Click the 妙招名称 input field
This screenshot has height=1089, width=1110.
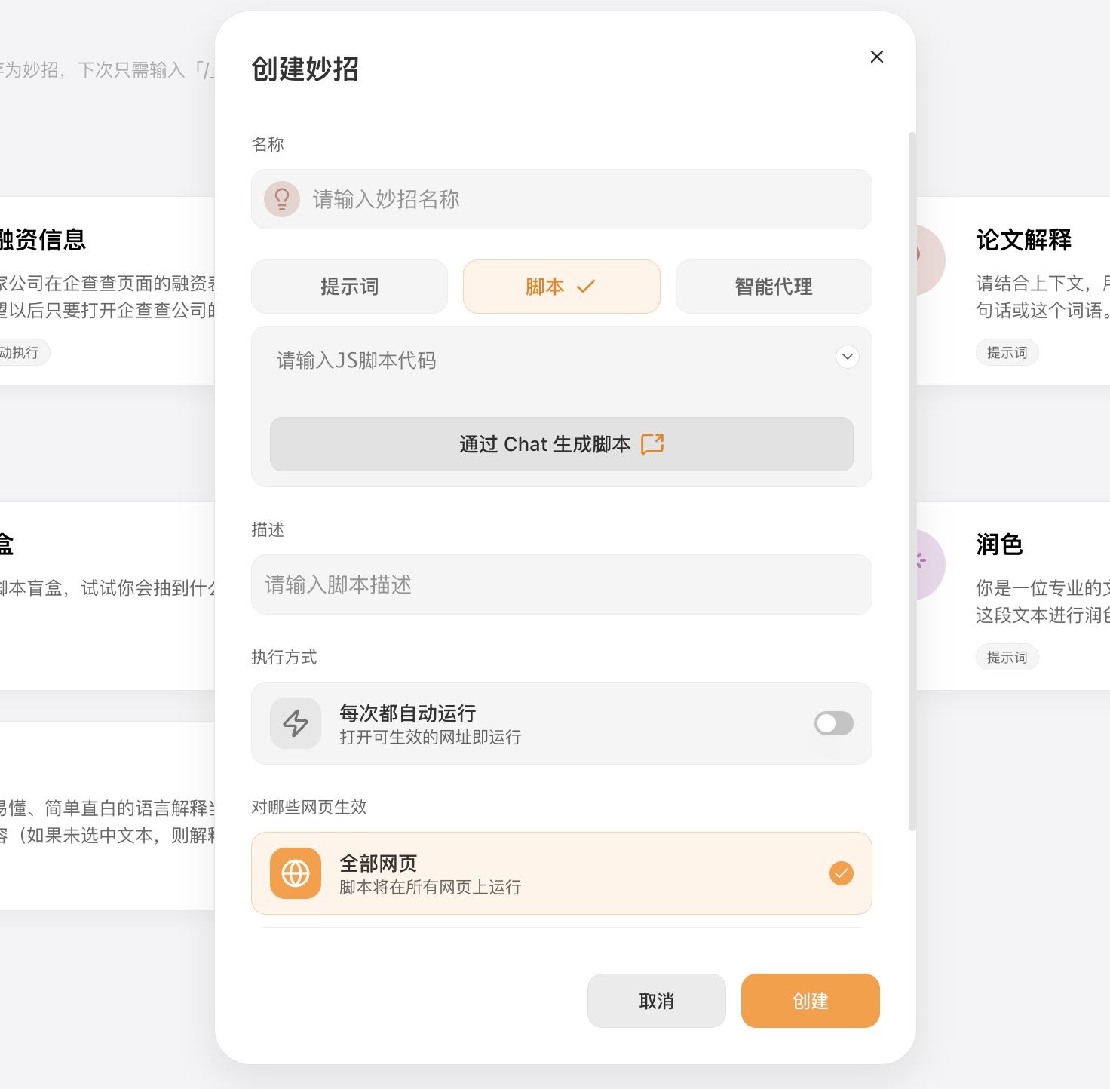tap(561, 199)
